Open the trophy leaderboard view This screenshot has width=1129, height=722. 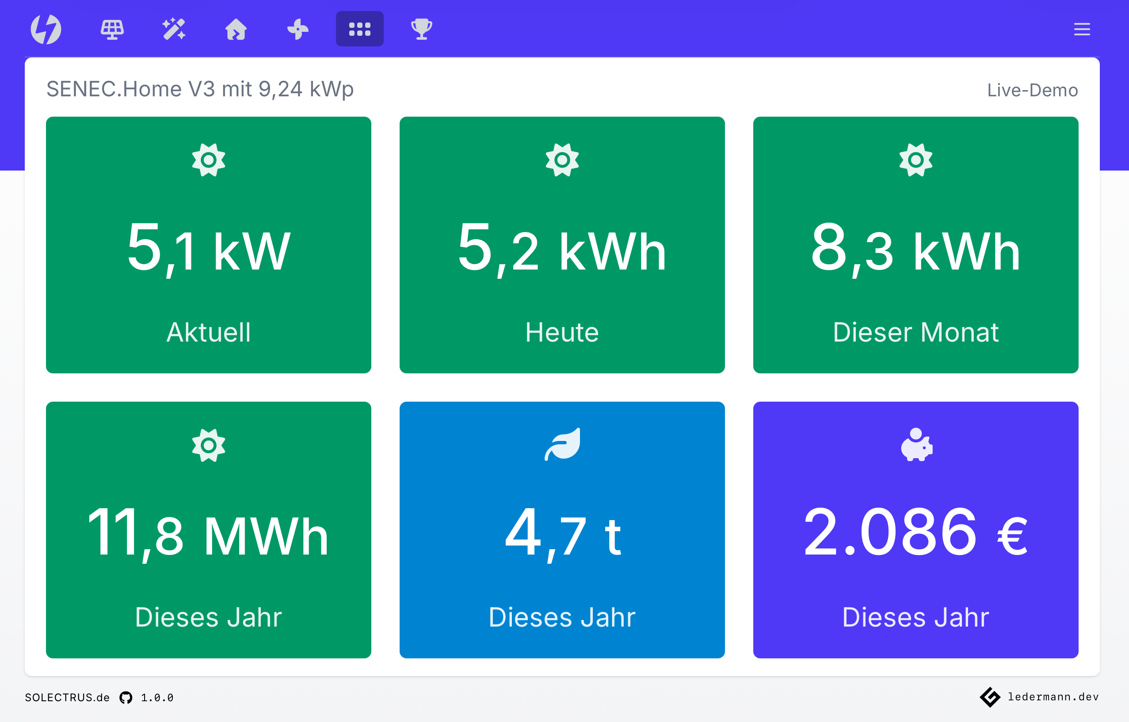tap(421, 29)
